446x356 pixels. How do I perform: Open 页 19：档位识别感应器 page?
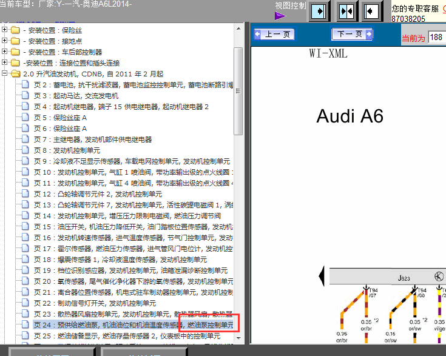coord(131,270)
